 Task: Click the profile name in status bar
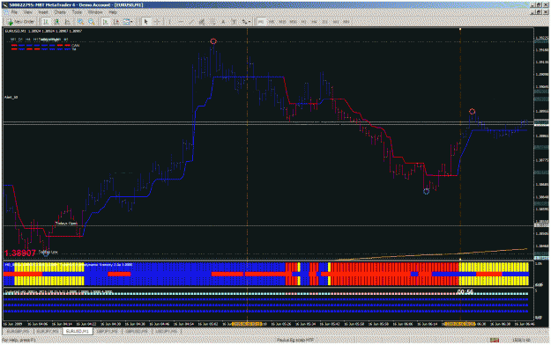295,340
